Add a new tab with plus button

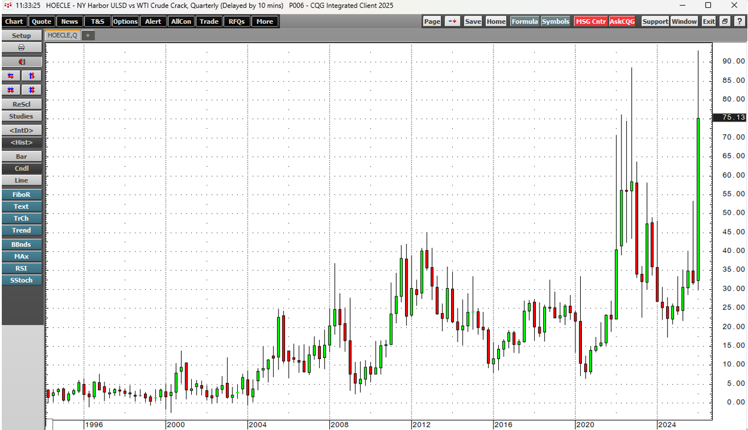pos(87,35)
